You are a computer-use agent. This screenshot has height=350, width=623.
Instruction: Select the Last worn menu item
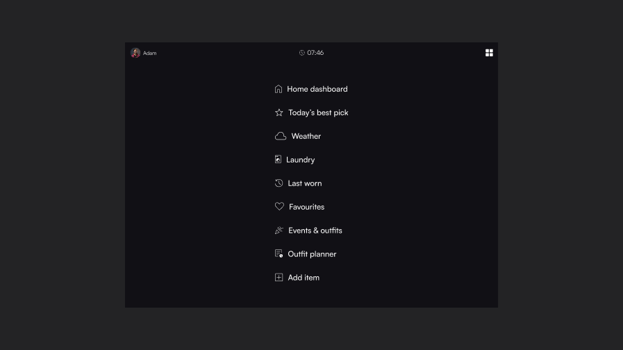(305, 183)
